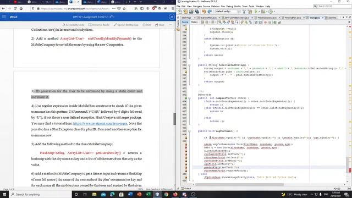This screenshot has height=198, width=352.
Task: Open the File menu in NetBeans
Action: 178,6
